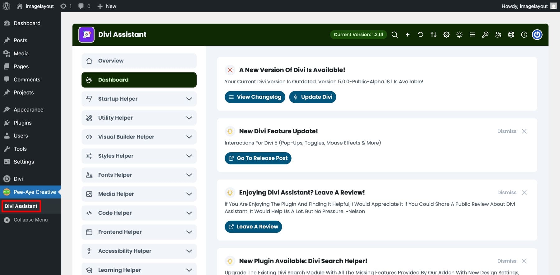Open the WordPress Settings menu item
This screenshot has width=560, height=275.
(30, 162)
